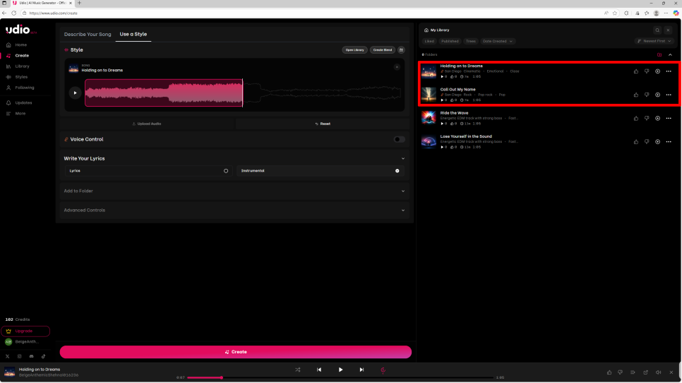Remove Holding on to Dreams from Style
The height and width of the screenshot is (383, 682).
(397, 67)
